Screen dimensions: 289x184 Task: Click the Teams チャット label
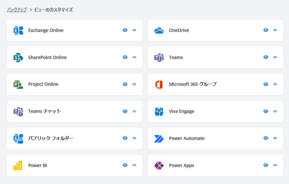(45, 111)
